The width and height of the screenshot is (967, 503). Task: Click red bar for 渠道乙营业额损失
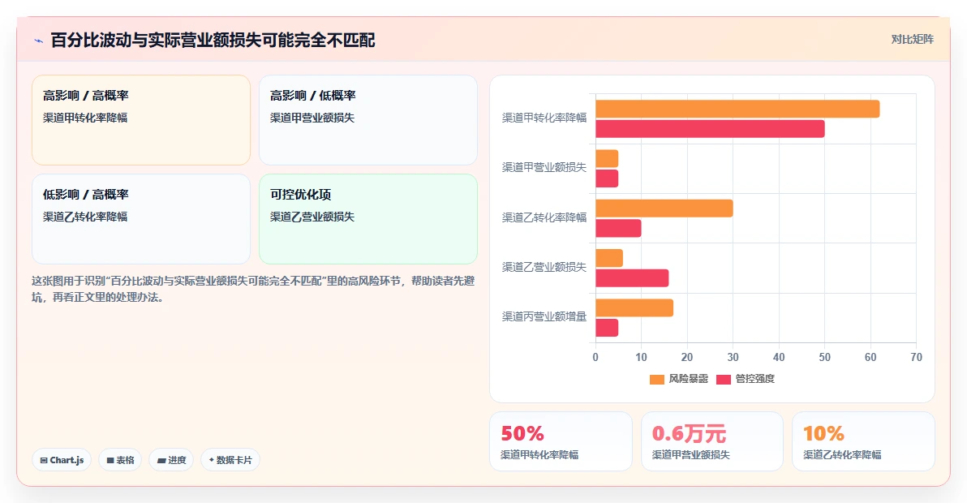tap(632, 278)
